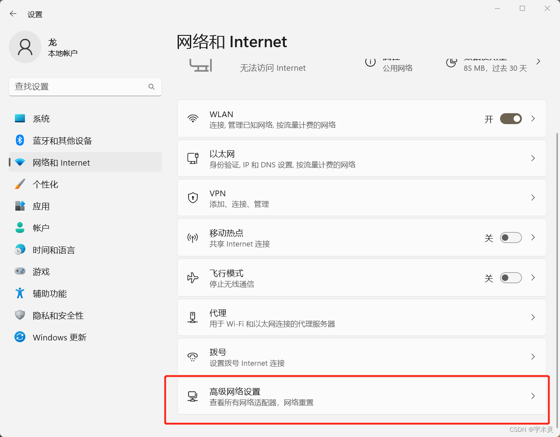Select 个性化 in sidebar
Viewport: 560px width, 437px height.
point(85,184)
